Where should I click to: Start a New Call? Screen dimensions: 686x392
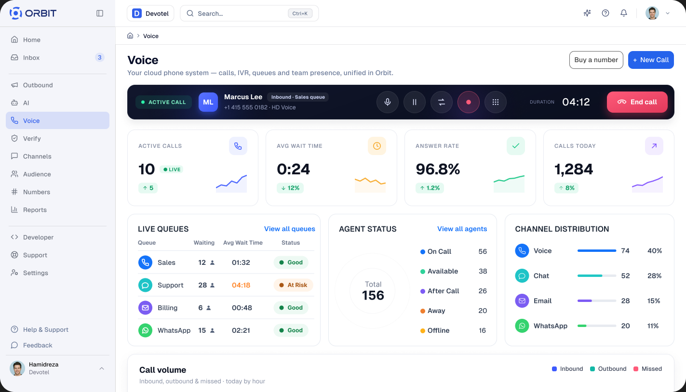(651, 60)
